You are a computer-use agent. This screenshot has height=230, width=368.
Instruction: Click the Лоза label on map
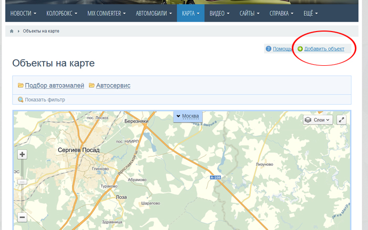121,197
